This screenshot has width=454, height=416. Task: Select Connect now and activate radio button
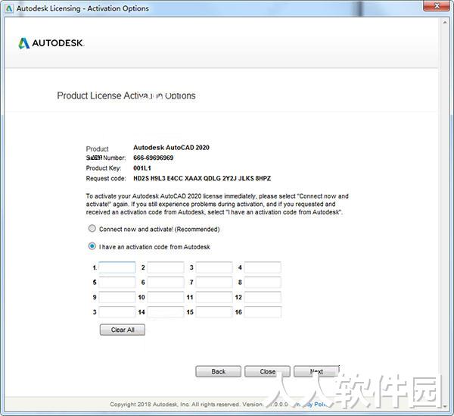click(92, 228)
